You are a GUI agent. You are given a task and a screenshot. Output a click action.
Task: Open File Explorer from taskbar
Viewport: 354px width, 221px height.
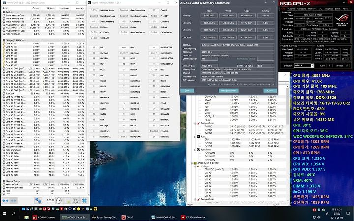click(x=27, y=218)
